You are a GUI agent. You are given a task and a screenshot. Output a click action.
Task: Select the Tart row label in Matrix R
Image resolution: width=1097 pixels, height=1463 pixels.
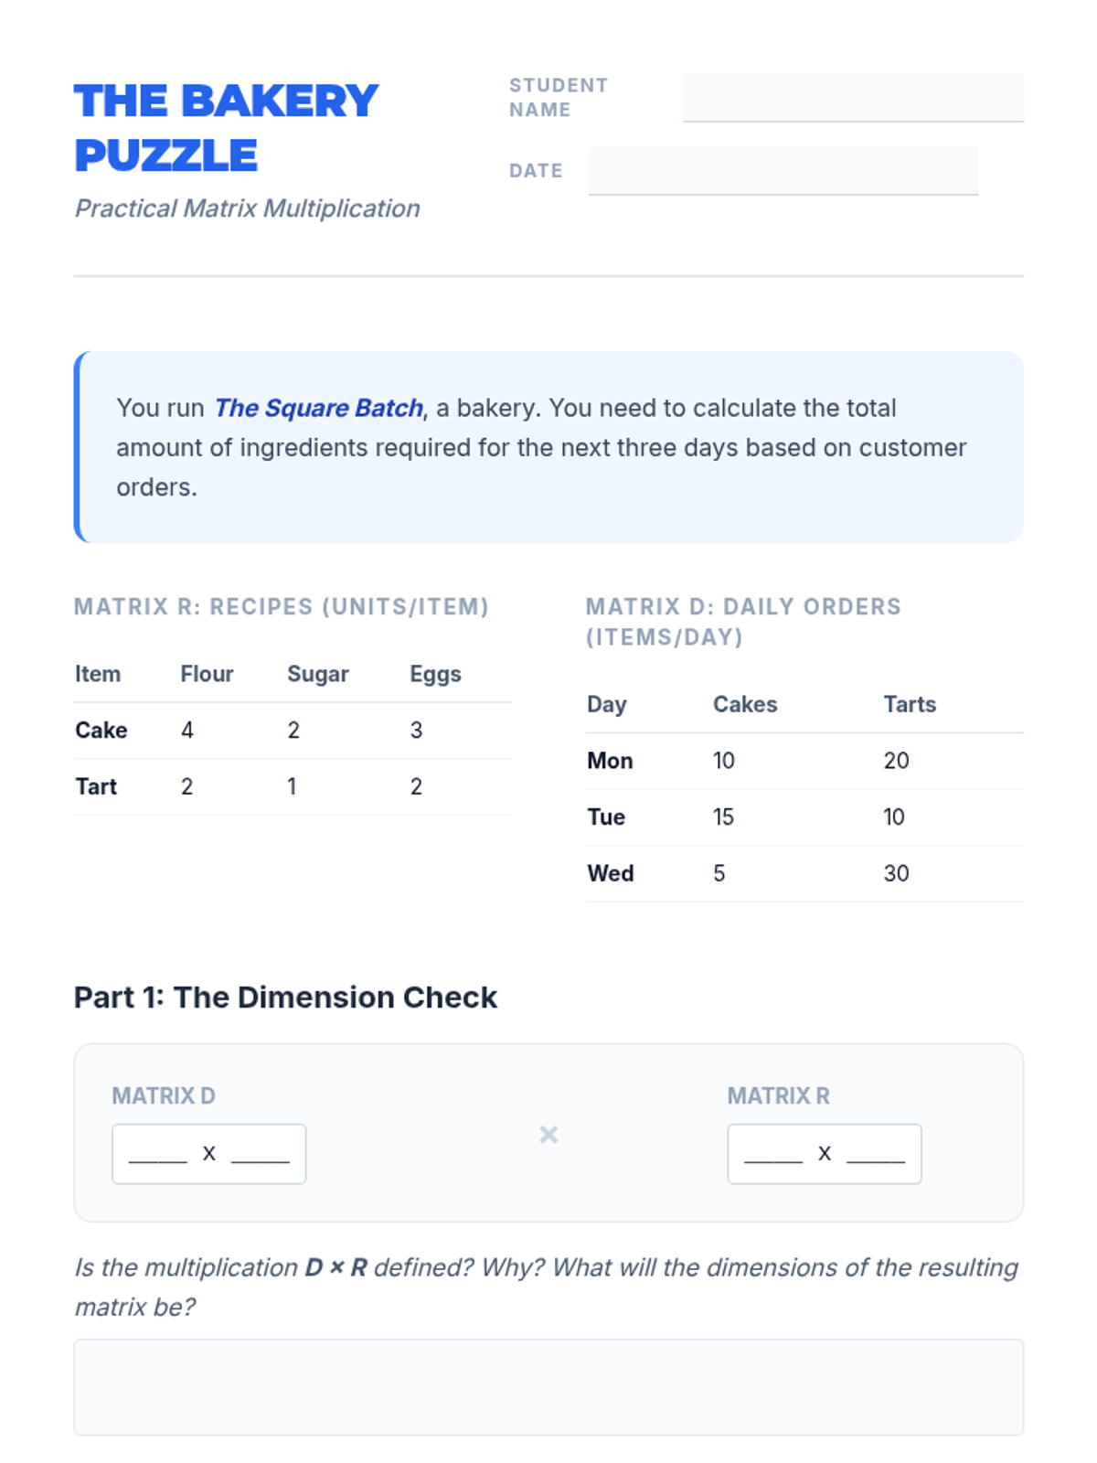click(x=96, y=786)
